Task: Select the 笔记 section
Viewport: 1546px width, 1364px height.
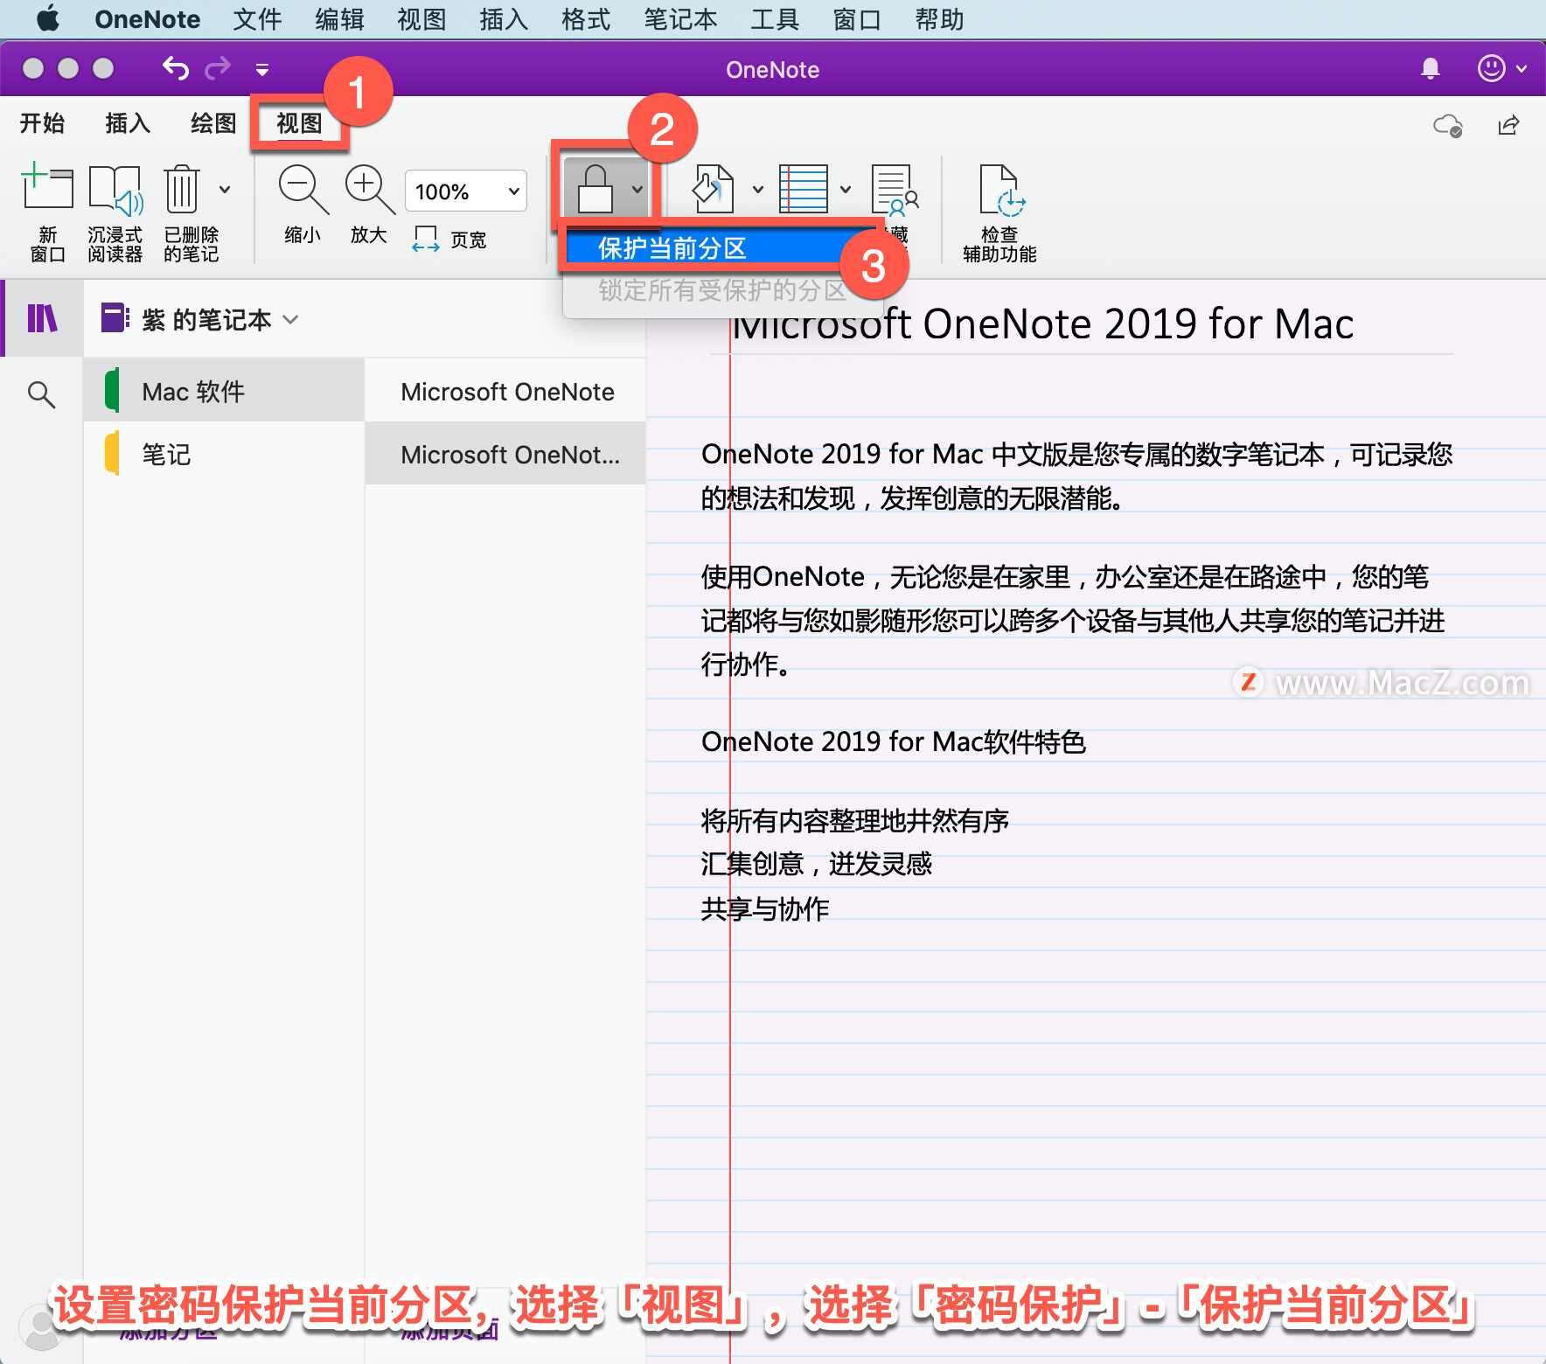Action: pos(224,454)
